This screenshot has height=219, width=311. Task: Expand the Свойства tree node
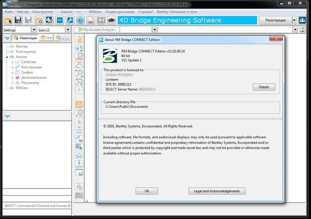12,62
